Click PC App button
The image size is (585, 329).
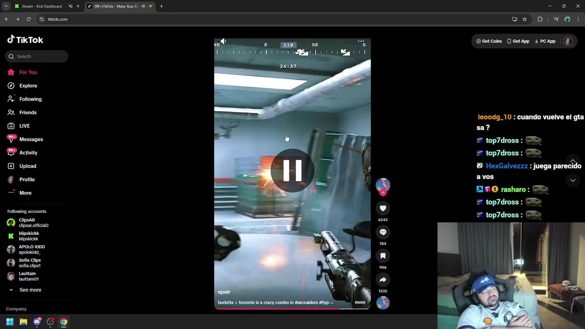[x=545, y=41]
